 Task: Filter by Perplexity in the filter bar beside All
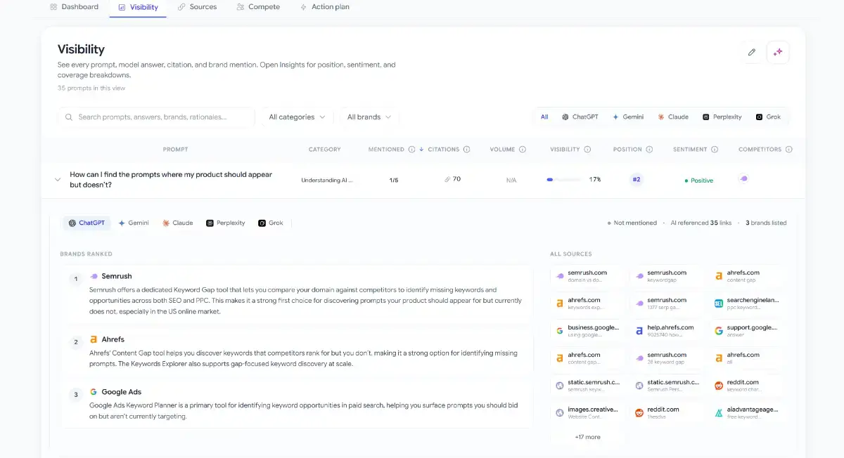[722, 117]
